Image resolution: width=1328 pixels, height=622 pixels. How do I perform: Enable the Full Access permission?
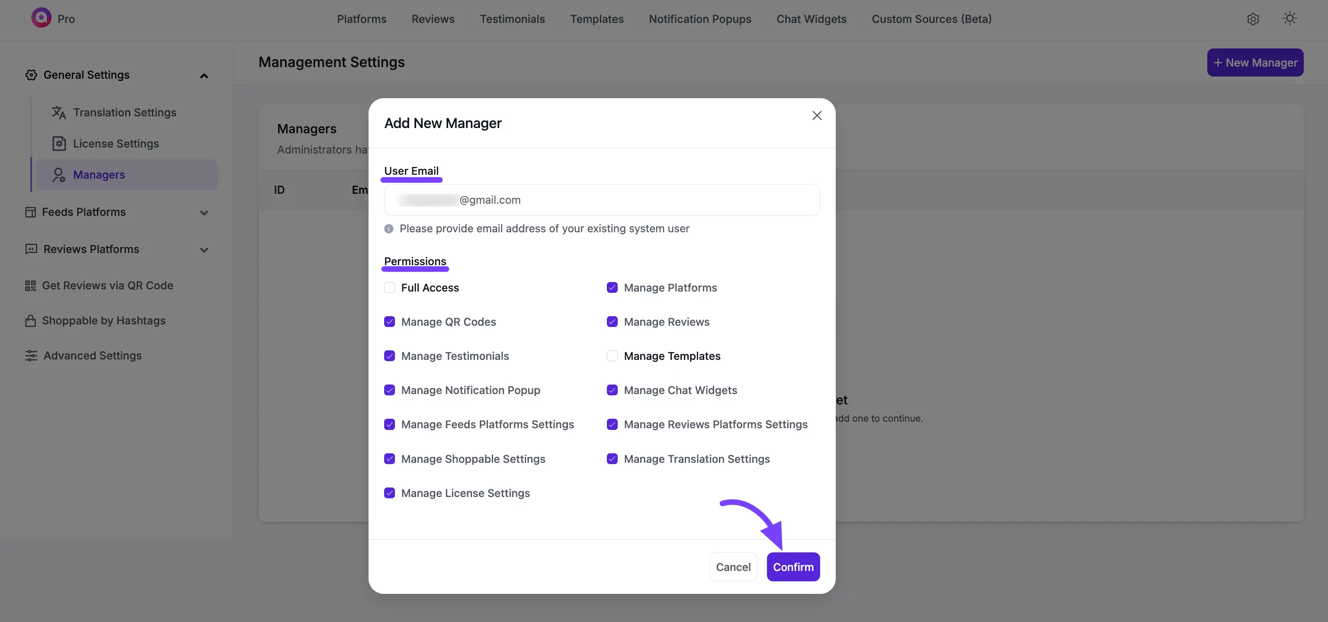[x=390, y=288]
